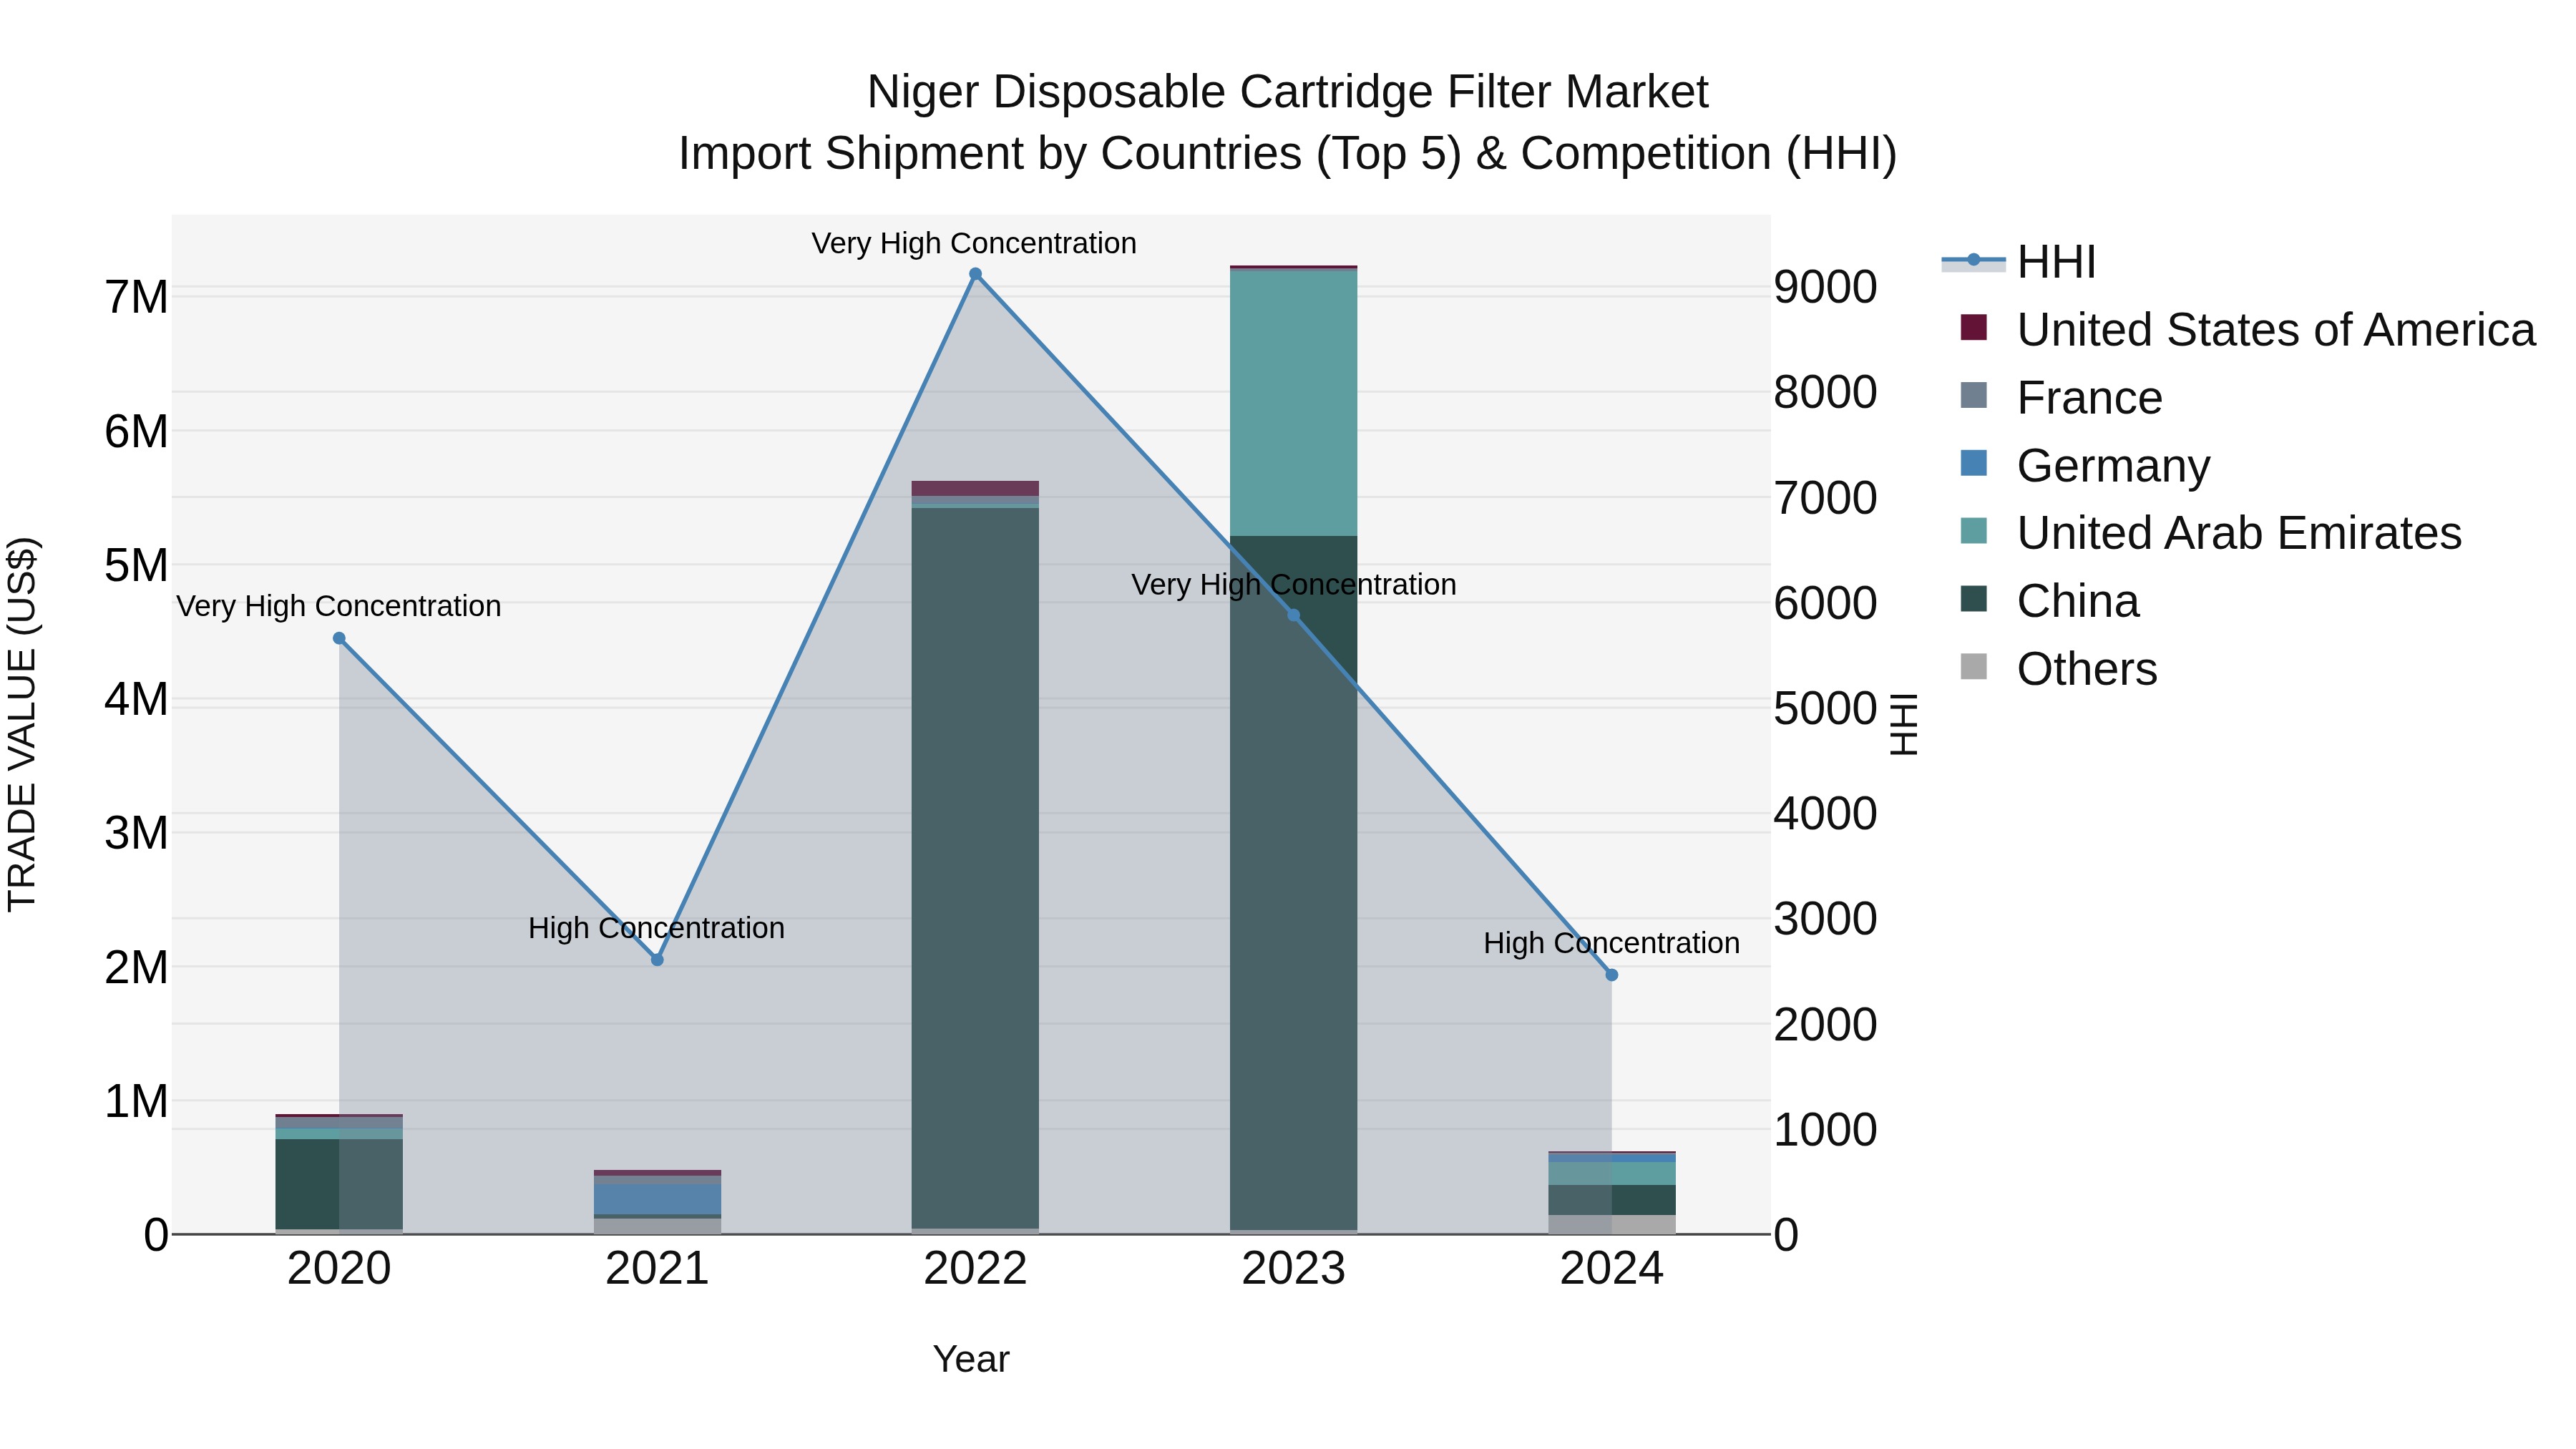This screenshot has height=1449, width=2576.
Task: Click the 7M trade value axis tick
Action: pyautogui.click(x=137, y=297)
